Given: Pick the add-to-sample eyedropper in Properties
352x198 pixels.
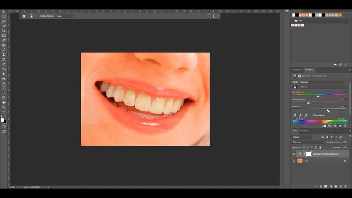Looking at the screenshot, I should click(x=300, y=115).
